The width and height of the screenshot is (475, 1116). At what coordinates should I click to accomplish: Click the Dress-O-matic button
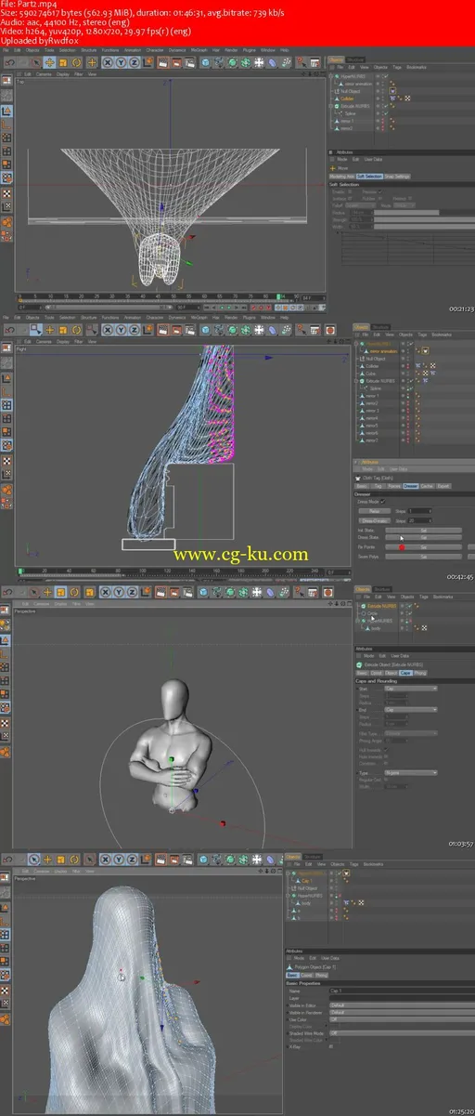click(374, 520)
